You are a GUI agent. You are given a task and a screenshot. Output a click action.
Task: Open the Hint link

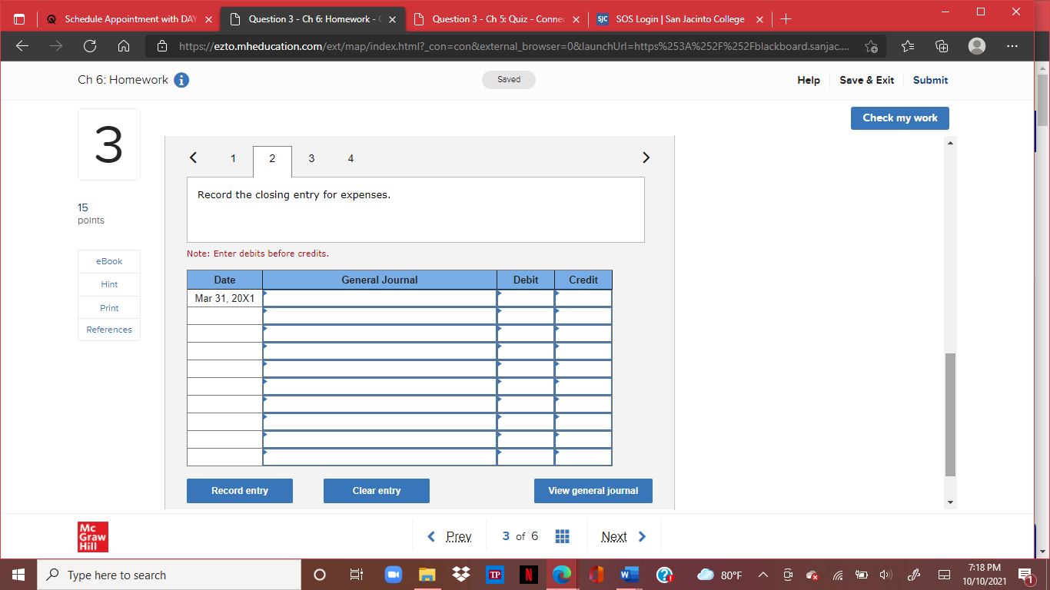click(108, 284)
